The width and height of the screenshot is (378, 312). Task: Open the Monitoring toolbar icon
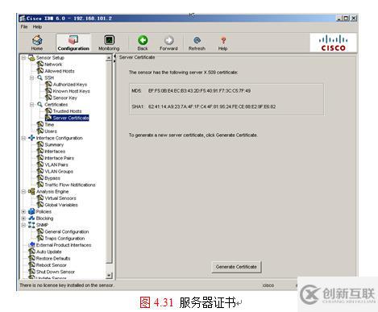click(109, 43)
